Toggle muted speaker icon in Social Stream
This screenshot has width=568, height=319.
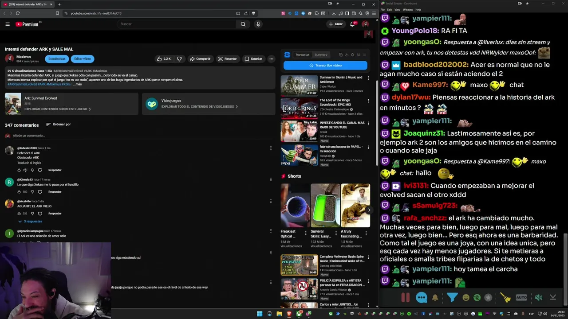coord(538,298)
